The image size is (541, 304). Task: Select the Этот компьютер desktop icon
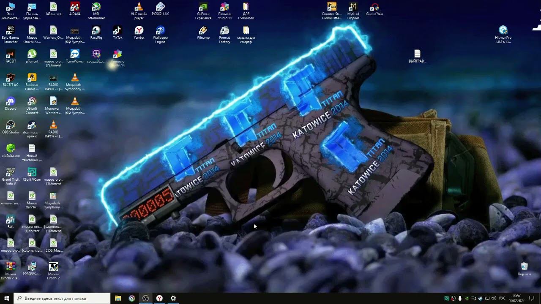[11, 11]
